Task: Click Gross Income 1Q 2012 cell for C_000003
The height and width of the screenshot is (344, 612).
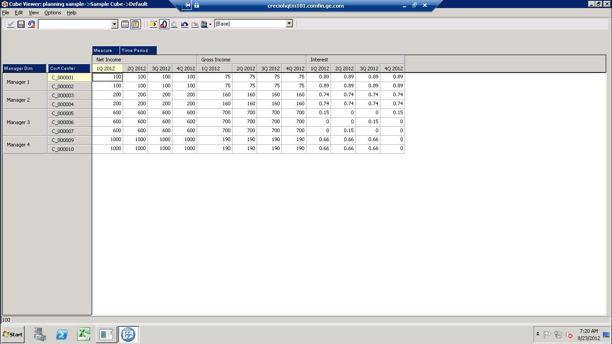Action: tap(215, 95)
